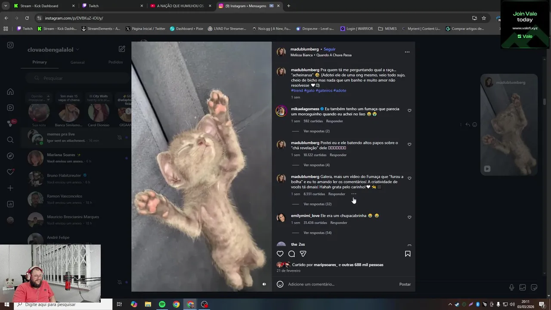Open Reels icon in Instagram sidebar

point(10,108)
